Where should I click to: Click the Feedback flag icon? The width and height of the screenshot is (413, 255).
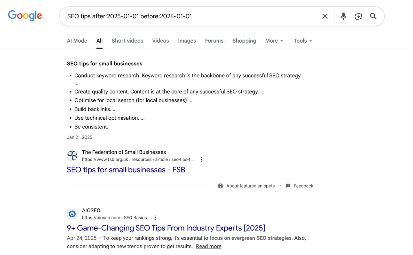point(288,186)
